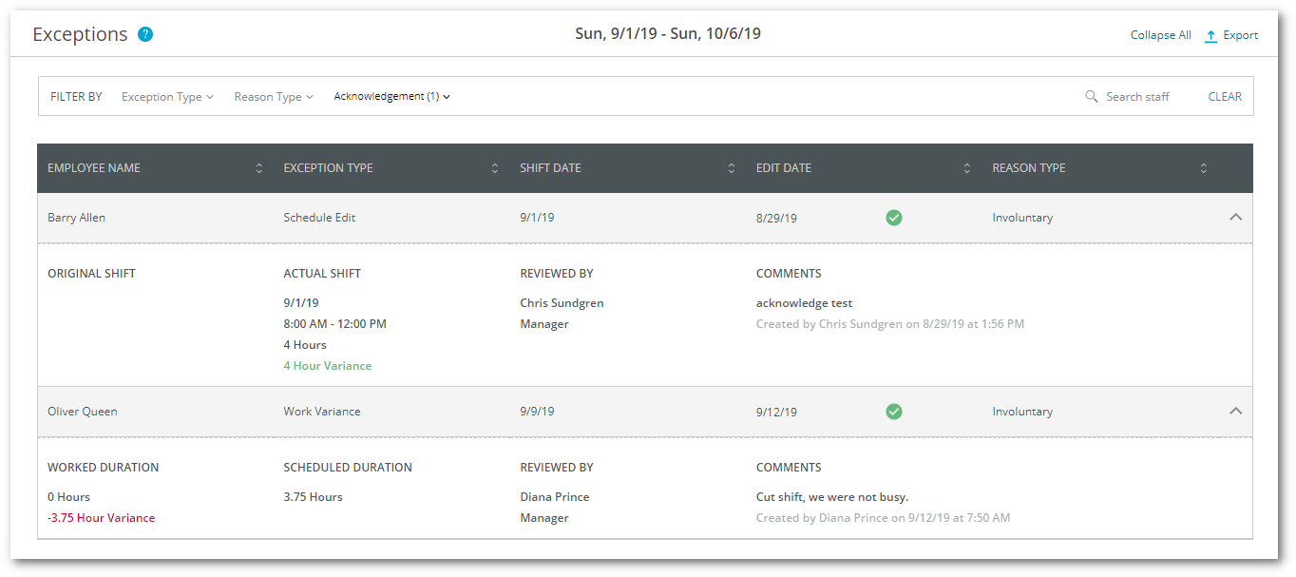Open the Reason Type filter dropdown
Image resolution: width=1296 pixels, height=577 pixels.
pos(274,97)
